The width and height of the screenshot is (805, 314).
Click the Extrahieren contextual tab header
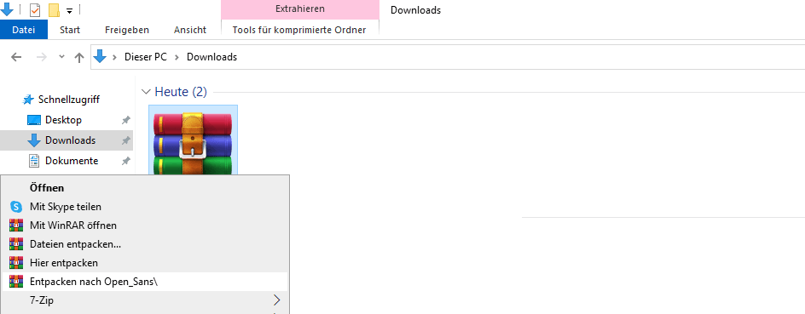(x=300, y=9)
